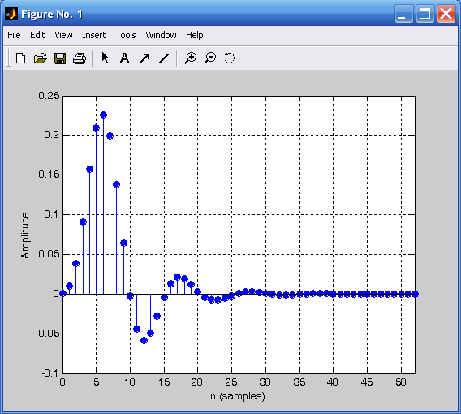Print the figure with the printer icon
Image resolution: width=461 pixels, height=414 pixels.
[80, 58]
